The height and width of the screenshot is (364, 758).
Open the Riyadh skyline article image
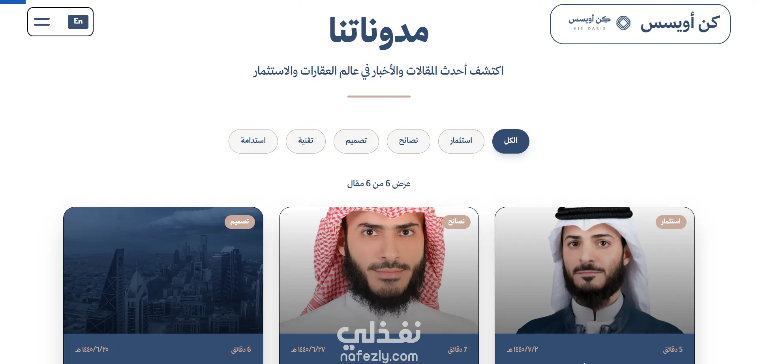pyautogui.click(x=163, y=270)
